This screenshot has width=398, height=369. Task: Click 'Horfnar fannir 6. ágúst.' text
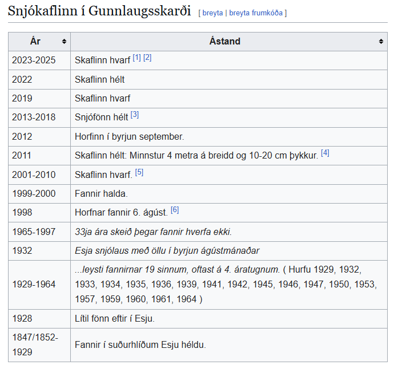click(121, 213)
